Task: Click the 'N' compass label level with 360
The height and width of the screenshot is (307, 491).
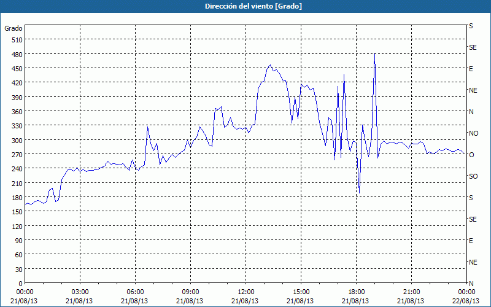Action: [471, 112]
